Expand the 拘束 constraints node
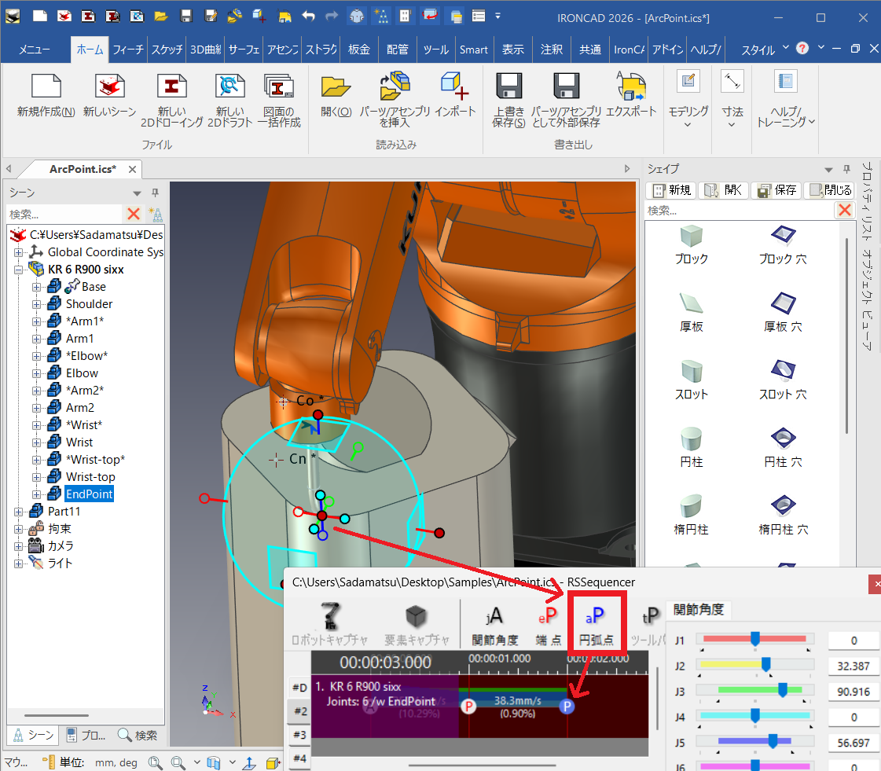 pos(19,530)
